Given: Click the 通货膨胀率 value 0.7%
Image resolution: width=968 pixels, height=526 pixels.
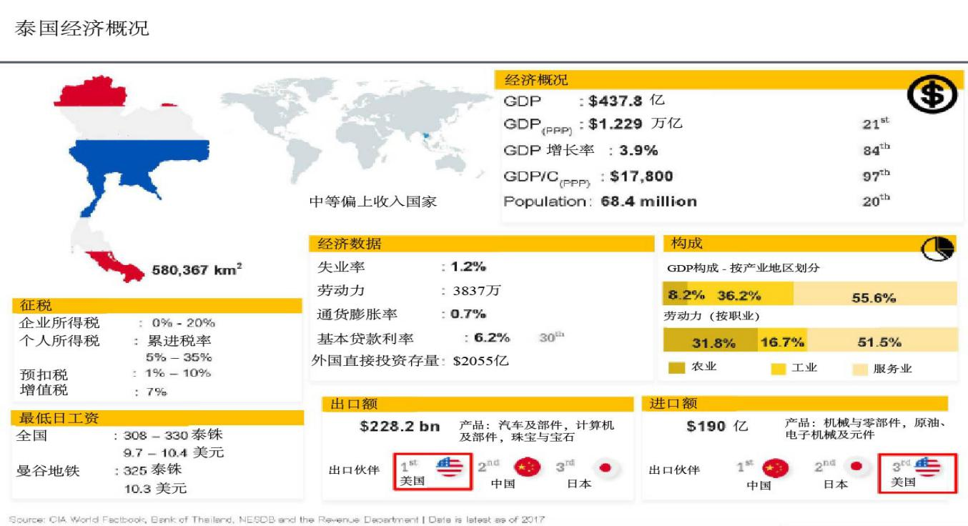Looking at the screenshot, I should click(468, 314).
